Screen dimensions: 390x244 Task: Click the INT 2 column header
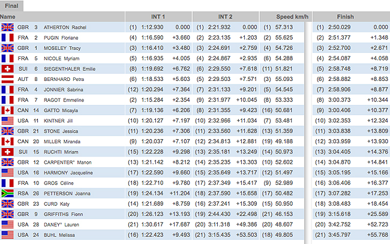(225, 16)
